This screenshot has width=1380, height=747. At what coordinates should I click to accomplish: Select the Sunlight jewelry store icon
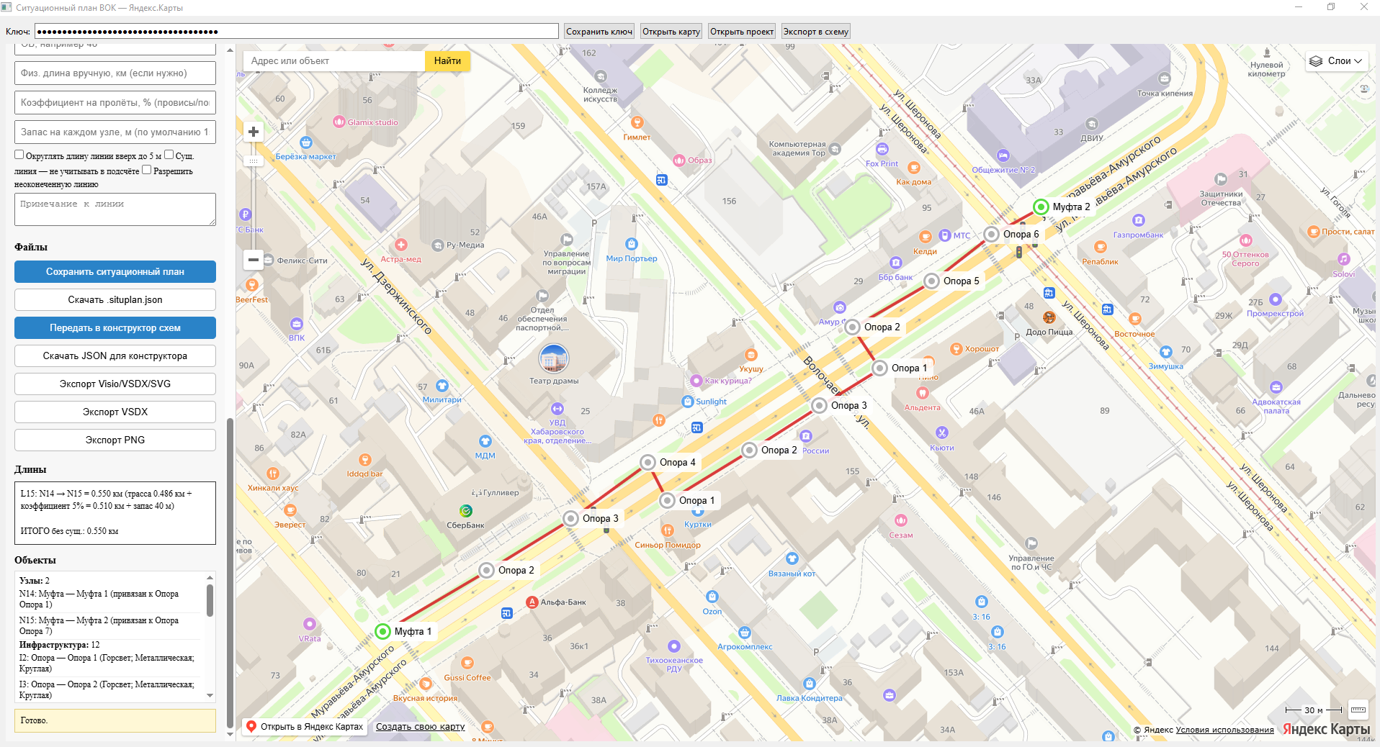pos(688,402)
